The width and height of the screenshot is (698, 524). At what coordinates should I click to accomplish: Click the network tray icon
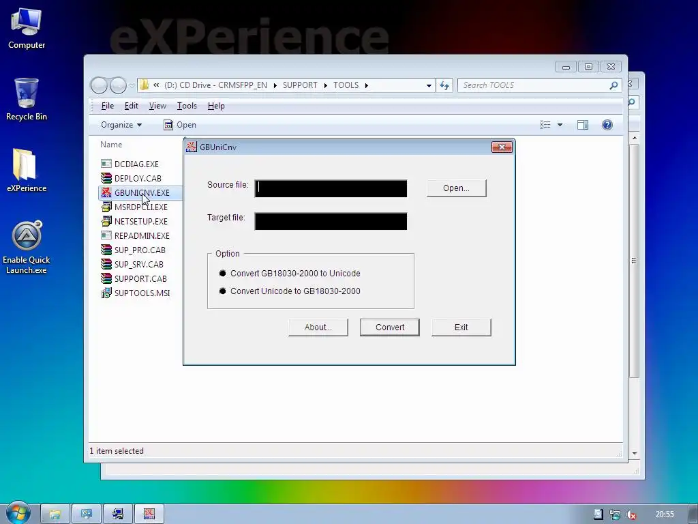[x=615, y=514]
